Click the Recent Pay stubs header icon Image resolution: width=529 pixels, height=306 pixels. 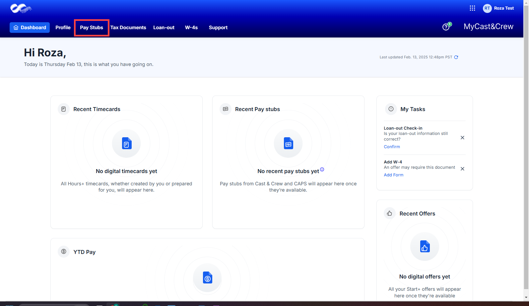coord(226,109)
